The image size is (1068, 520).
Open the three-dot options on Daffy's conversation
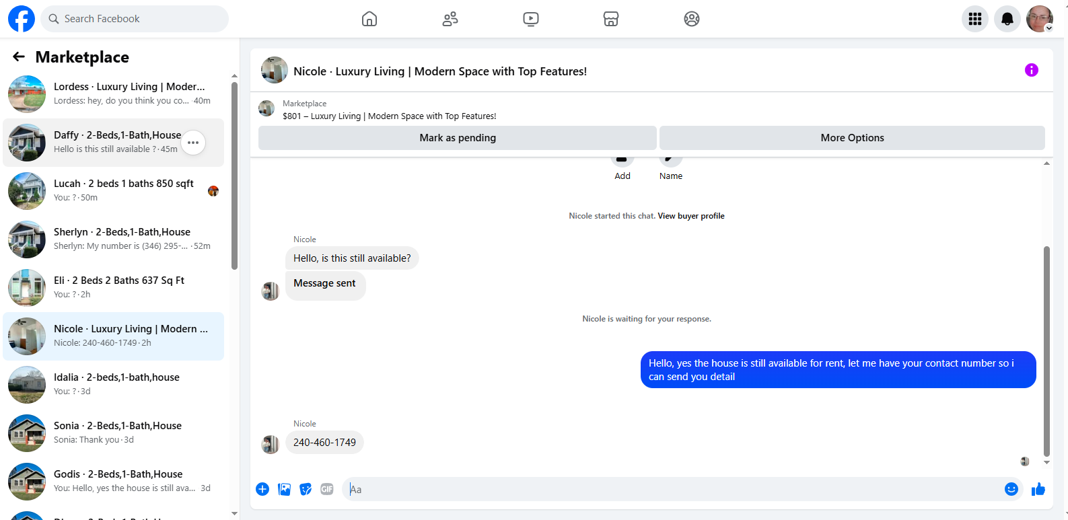(193, 143)
